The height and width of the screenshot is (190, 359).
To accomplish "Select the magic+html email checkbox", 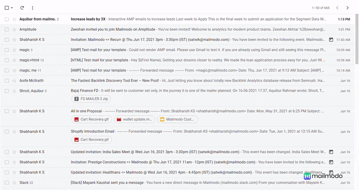I will click(7, 60).
